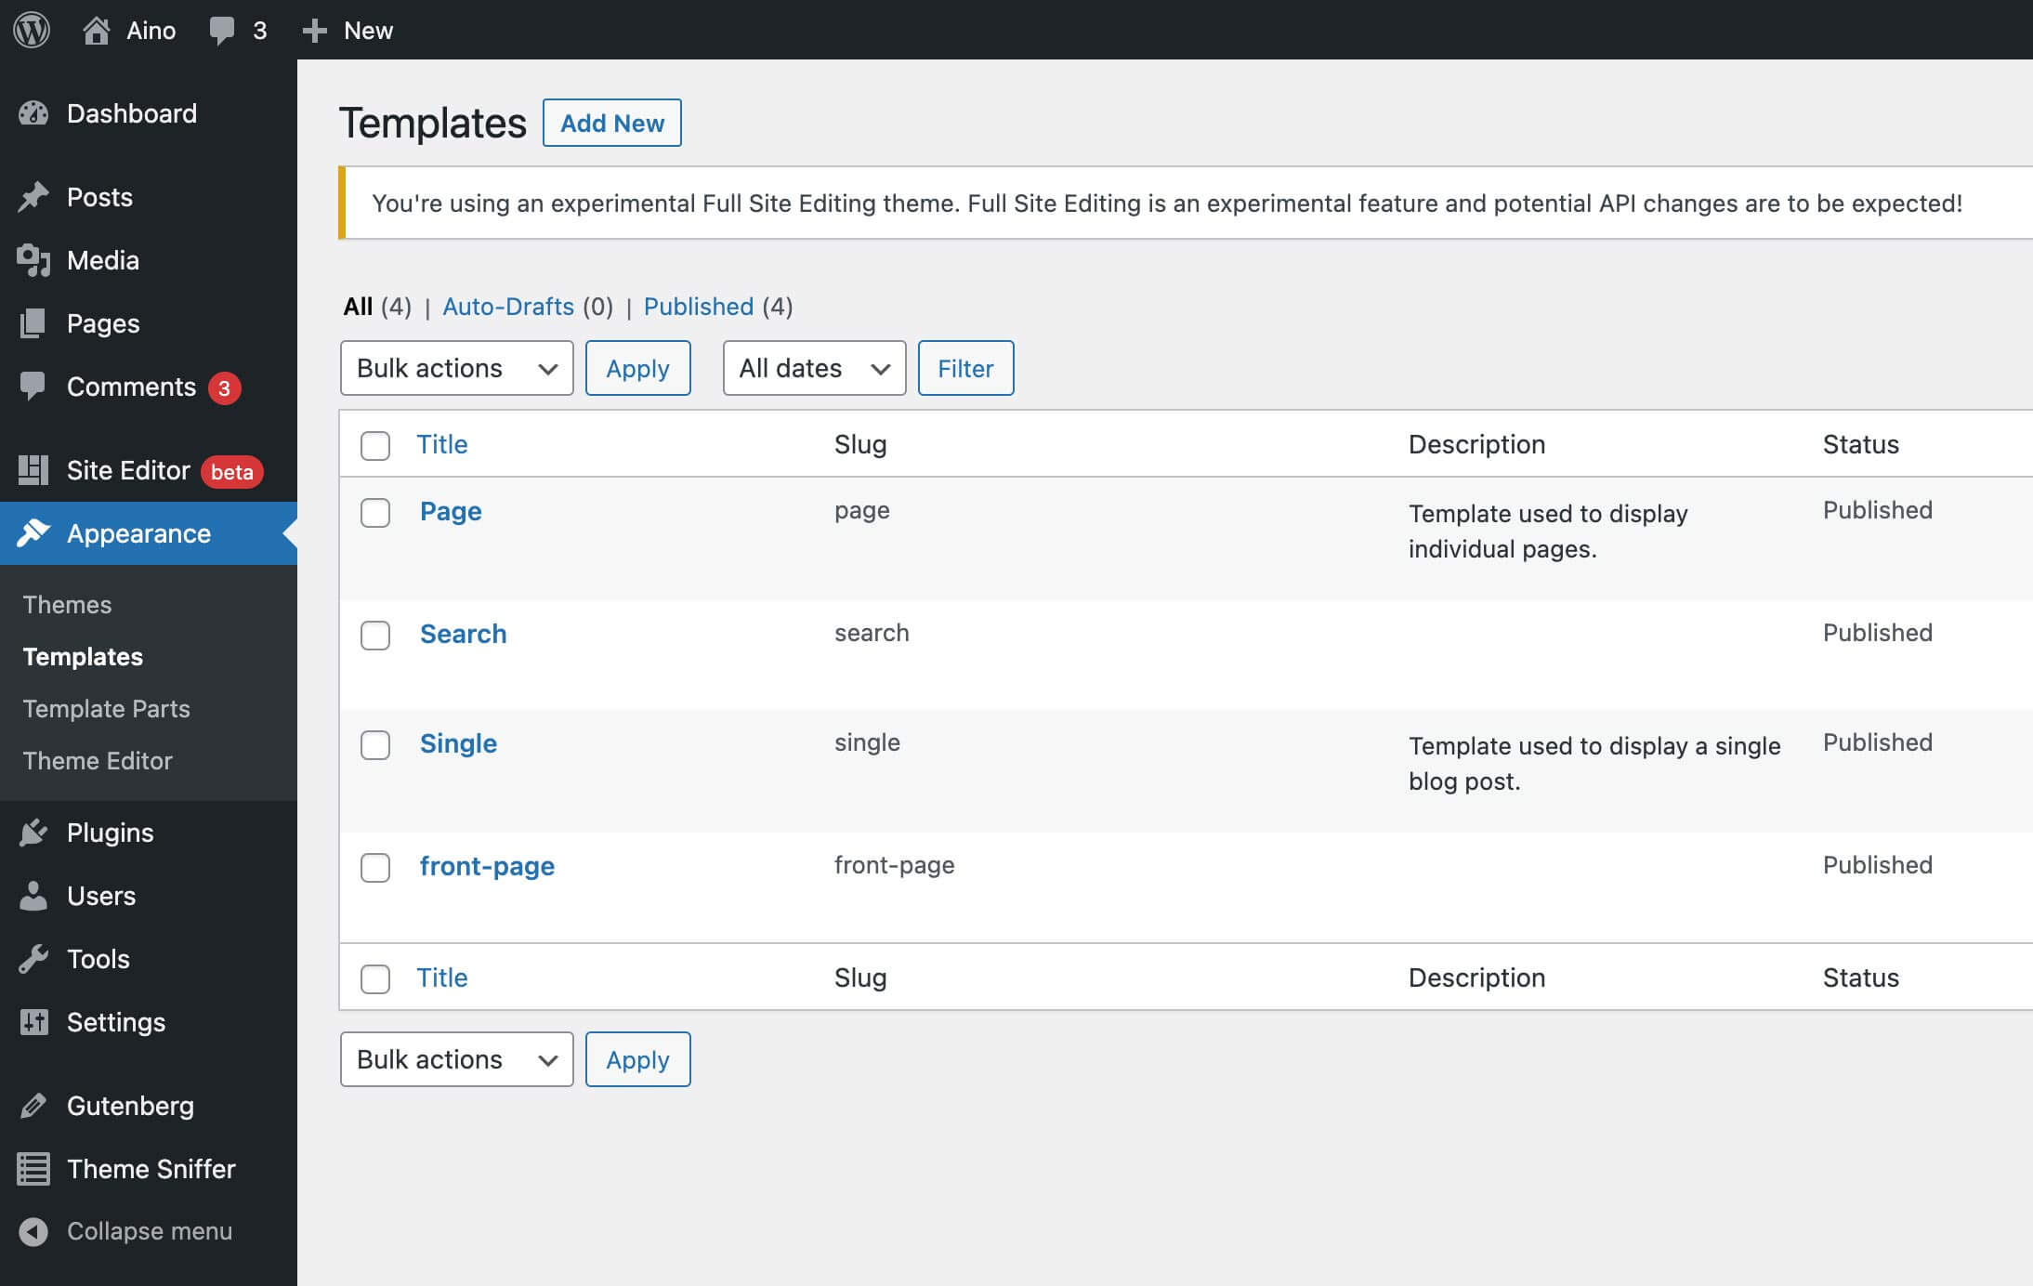The height and width of the screenshot is (1286, 2033).
Task: Click the Collapse menu link
Action: click(x=150, y=1229)
